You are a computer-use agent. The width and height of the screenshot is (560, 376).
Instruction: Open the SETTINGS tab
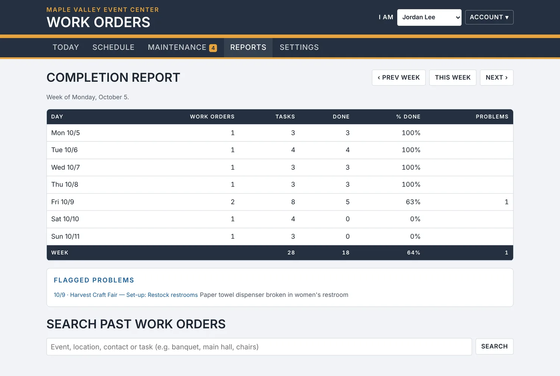point(299,47)
